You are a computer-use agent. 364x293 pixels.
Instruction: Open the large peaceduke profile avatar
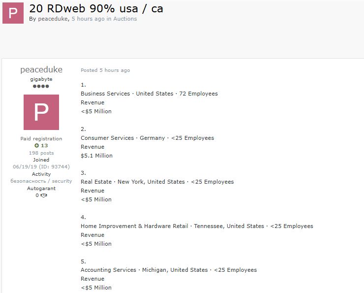tap(41, 112)
